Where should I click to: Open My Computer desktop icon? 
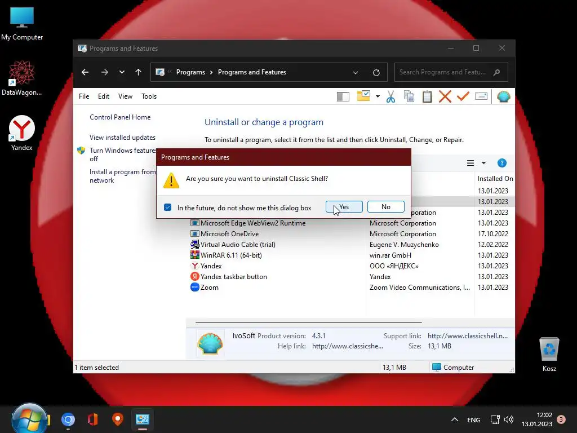[22, 24]
